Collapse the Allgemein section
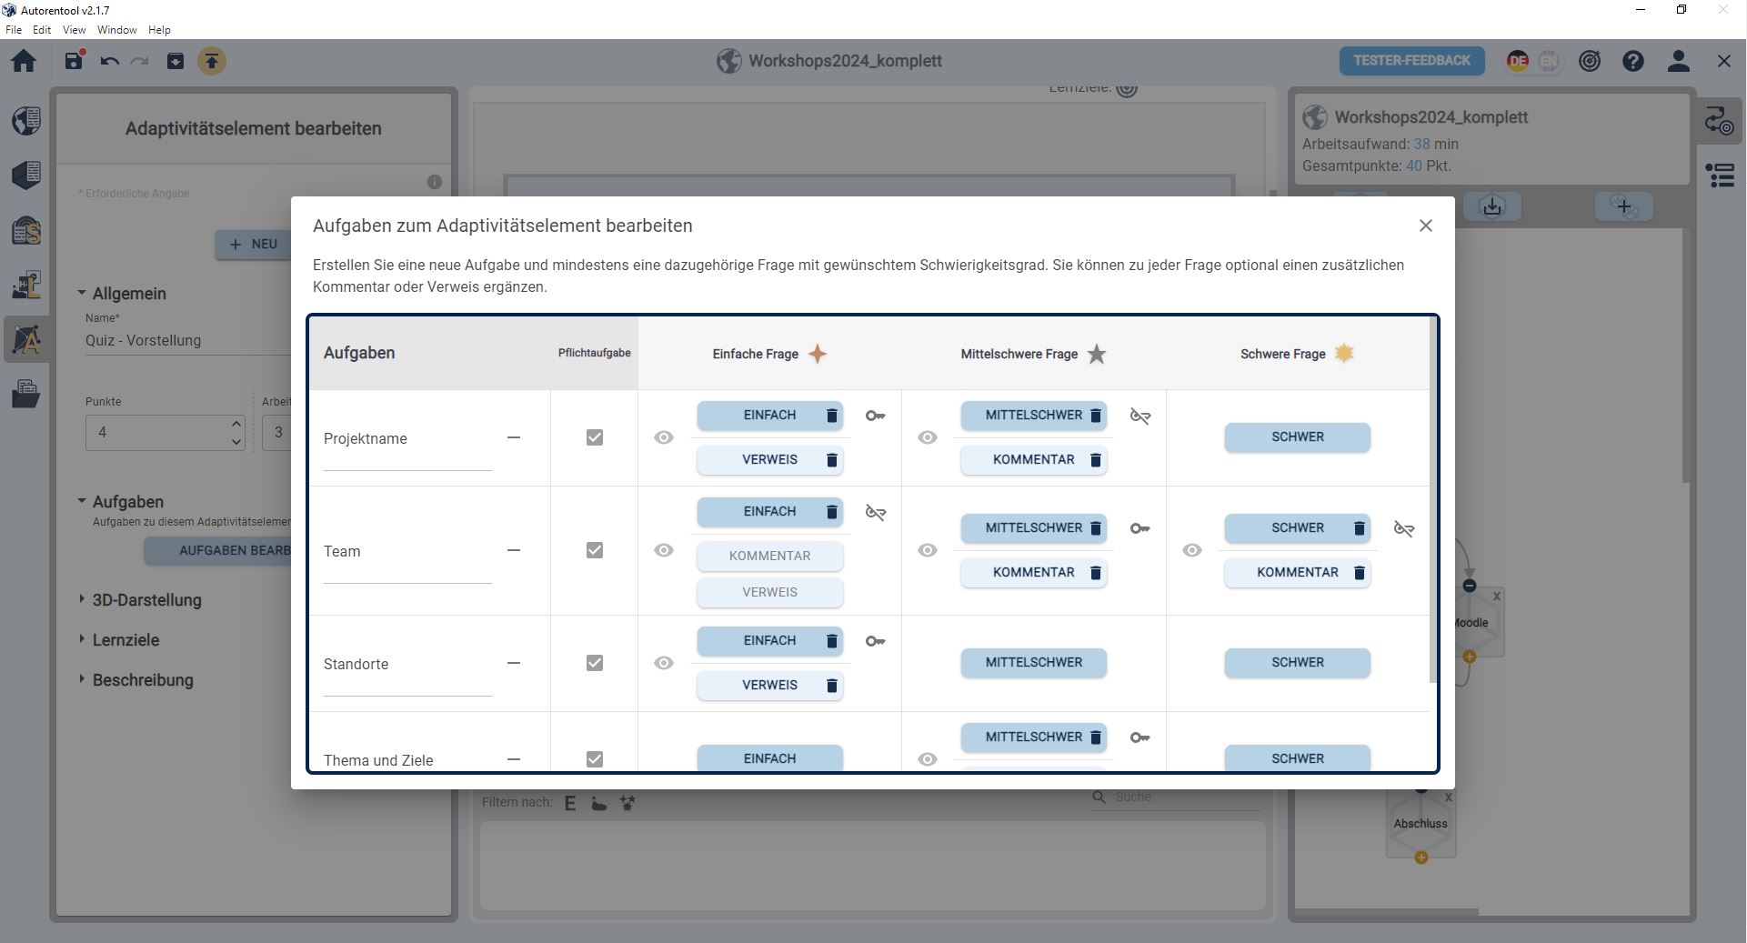Screen dimensions: 1747x943 (82, 294)
